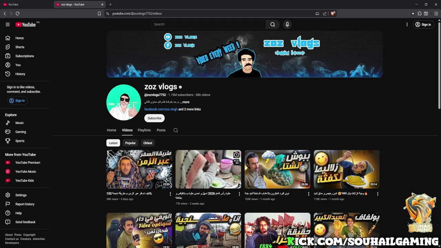
Task: Open the browser main menu
Action: pyautogui.click(x=436, y=13)
